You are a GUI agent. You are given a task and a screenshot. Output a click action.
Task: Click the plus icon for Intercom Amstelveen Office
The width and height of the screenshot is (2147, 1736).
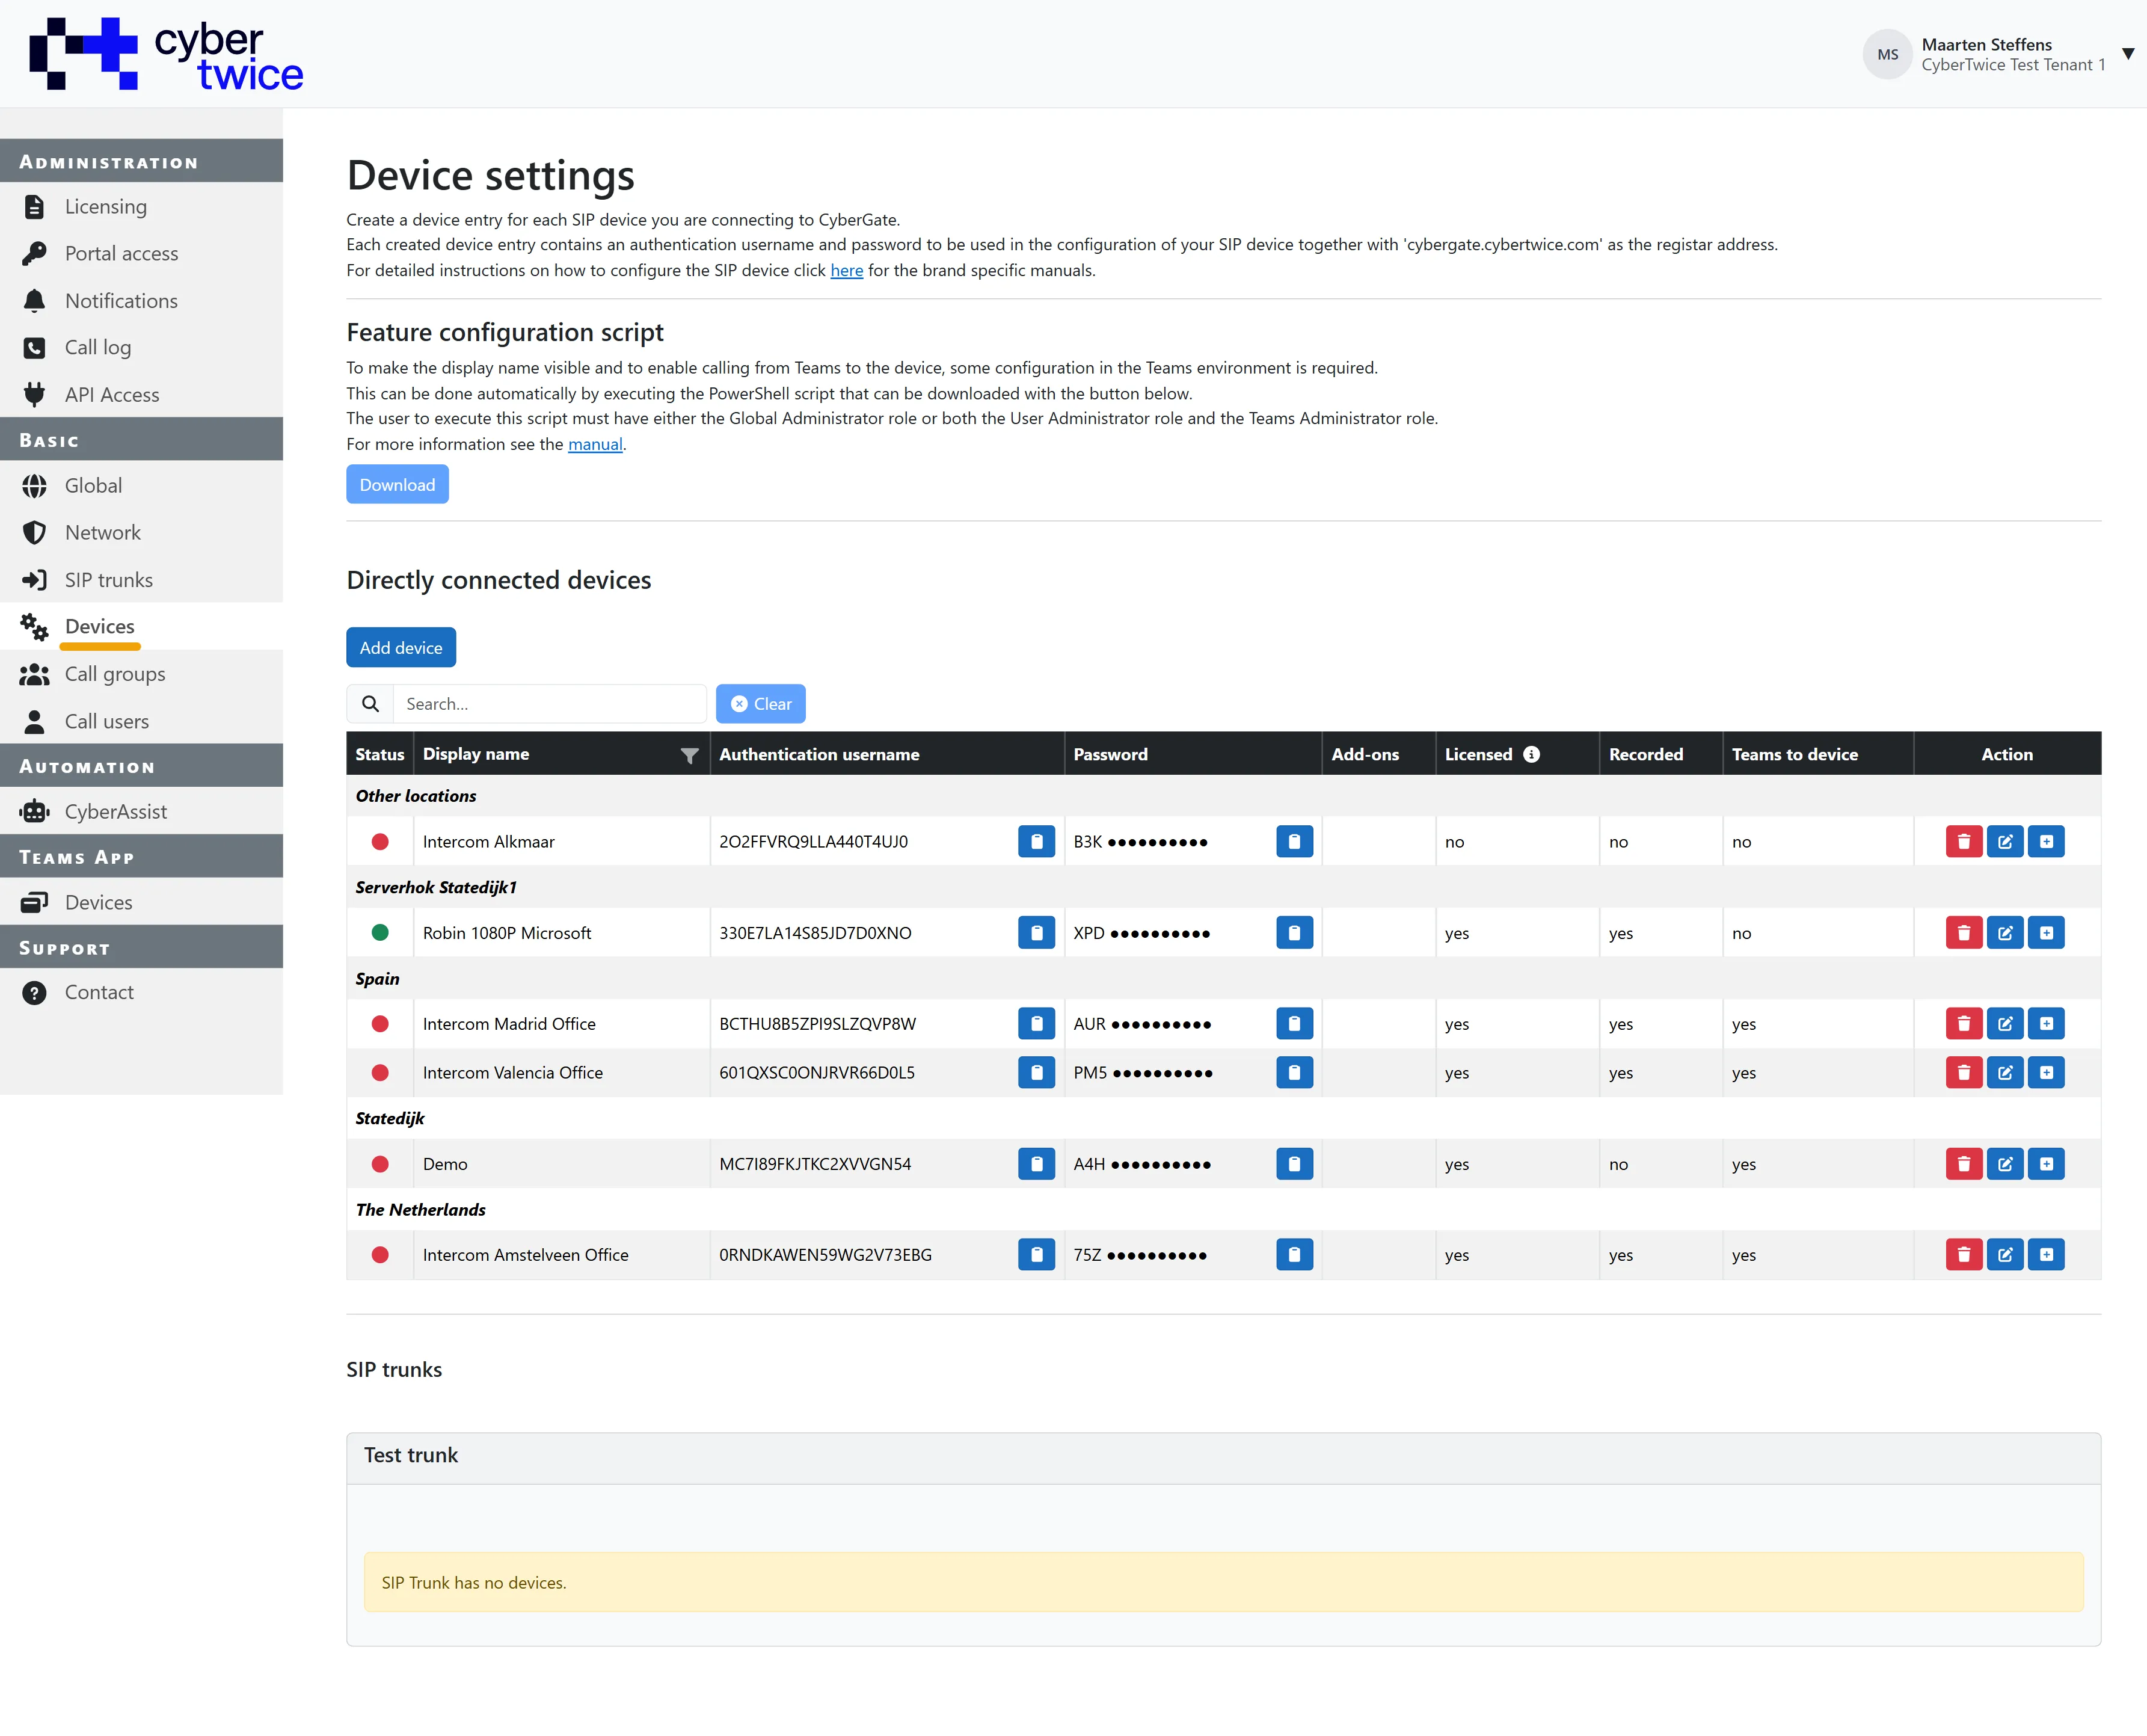(2046, 1255)
